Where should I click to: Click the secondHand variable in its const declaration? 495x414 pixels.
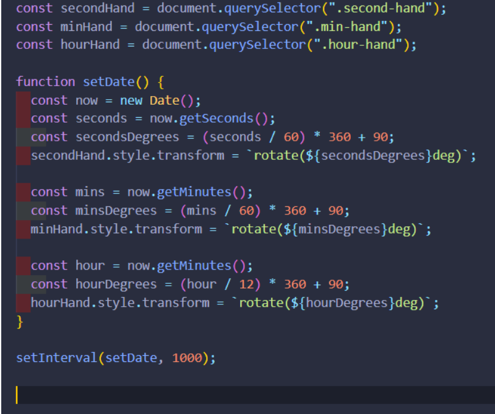(x=98, y=8)
